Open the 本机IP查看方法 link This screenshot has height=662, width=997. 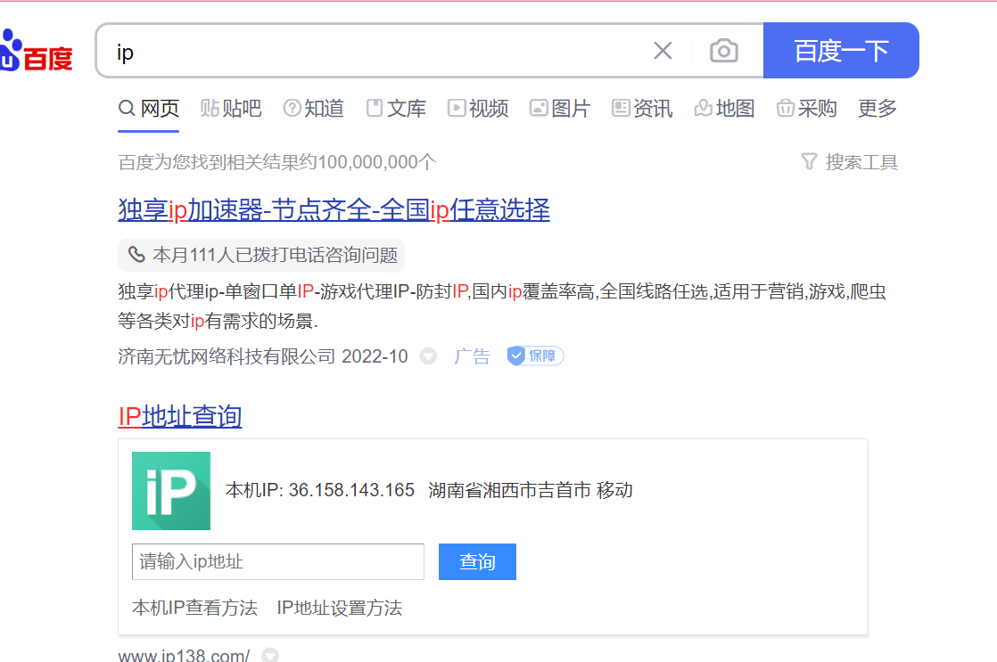pos(194,608)
